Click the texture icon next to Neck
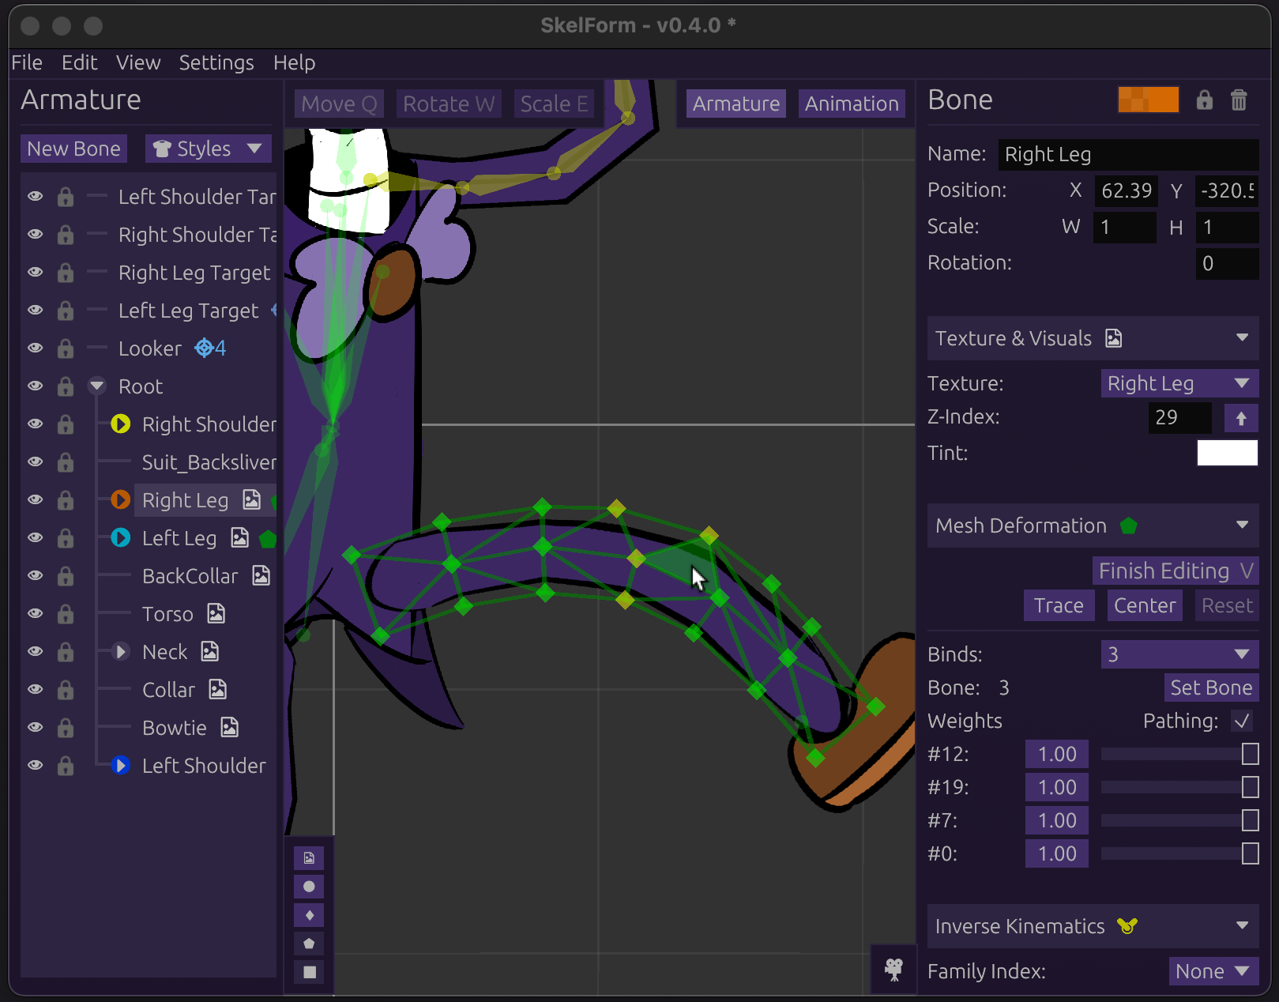Screen dimensions: 1279x1002 pyautogui.click(x=210, y=651)
